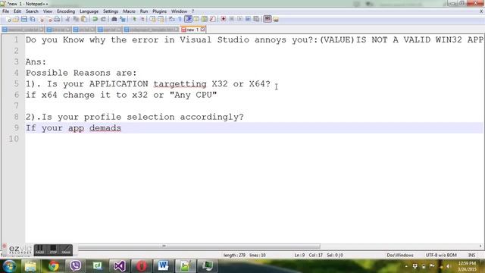Open Google Chrome from the taskbar

(x=53, y=266)
